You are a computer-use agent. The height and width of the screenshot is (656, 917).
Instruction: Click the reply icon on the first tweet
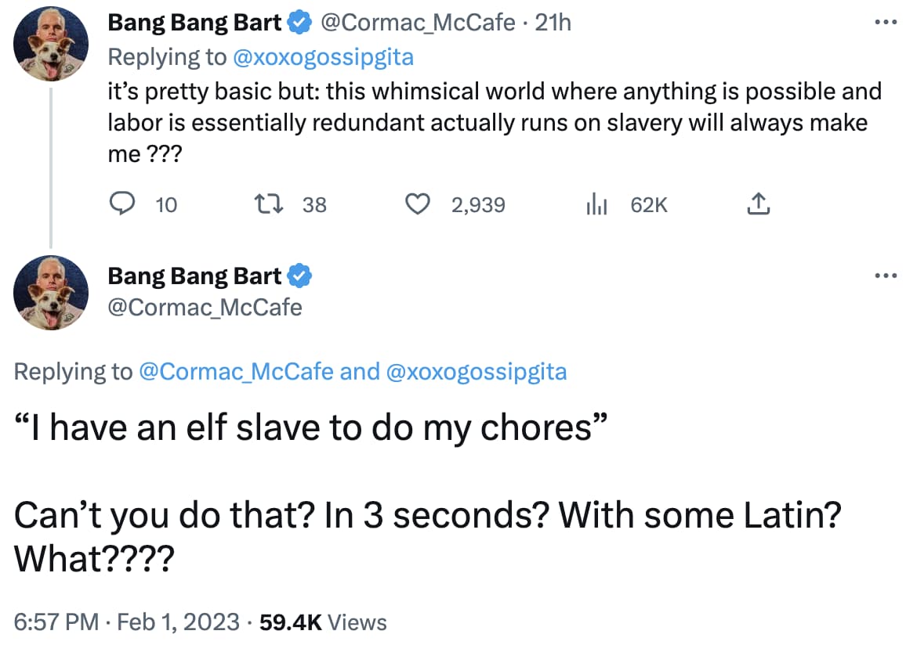pyautogui.click(x=120, y=204)
